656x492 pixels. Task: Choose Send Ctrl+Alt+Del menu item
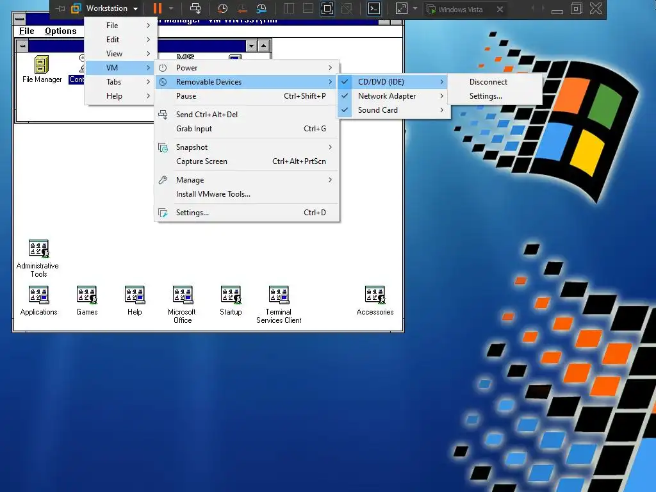[247, 115]
